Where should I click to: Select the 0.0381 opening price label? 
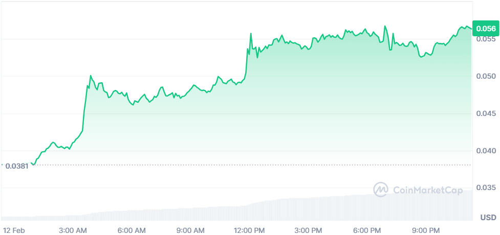coord(16,165)
